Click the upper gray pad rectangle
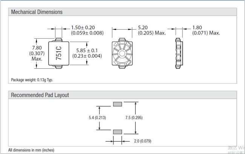Viewport: 245px width, 154px height. pyautogui.click(x=118, y=104)
